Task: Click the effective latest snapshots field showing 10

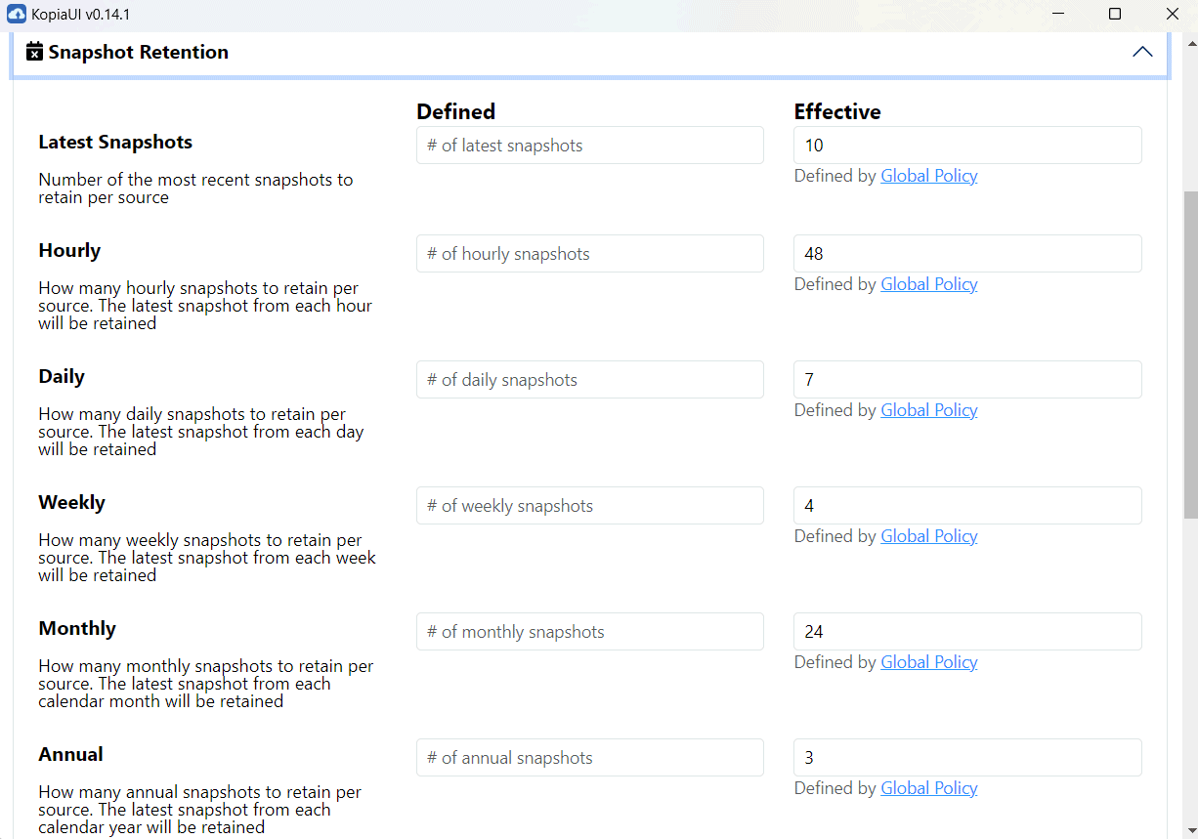Action: [x=966, y=146]
